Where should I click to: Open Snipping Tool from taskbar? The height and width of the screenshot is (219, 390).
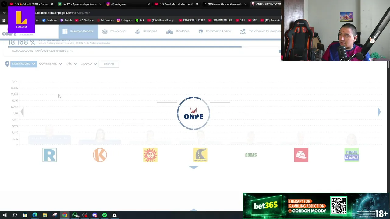click(x=55, y=215)
